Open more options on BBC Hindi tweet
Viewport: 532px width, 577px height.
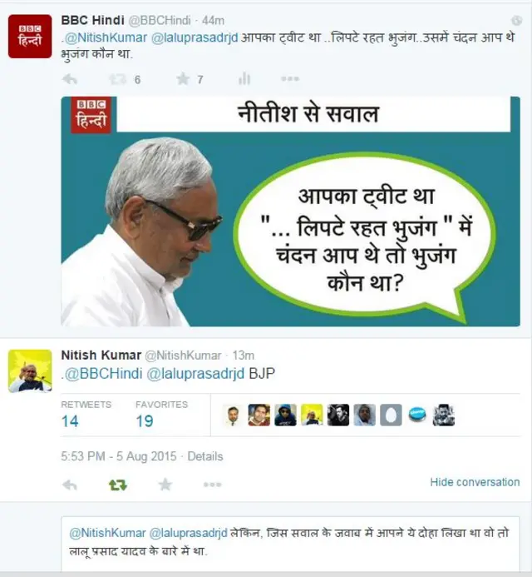pos(290,79)
